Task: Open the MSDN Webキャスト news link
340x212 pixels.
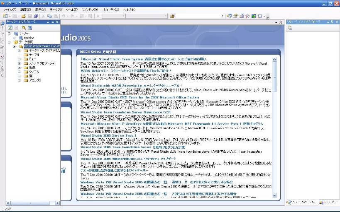Action: (126, 71)
